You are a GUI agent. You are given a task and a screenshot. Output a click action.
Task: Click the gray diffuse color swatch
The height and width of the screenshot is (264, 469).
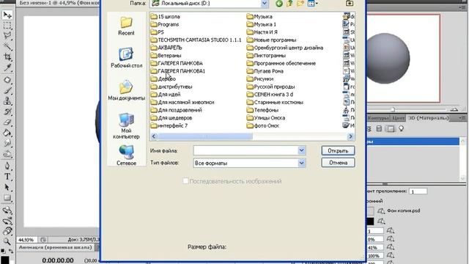[x=370, y=211]
